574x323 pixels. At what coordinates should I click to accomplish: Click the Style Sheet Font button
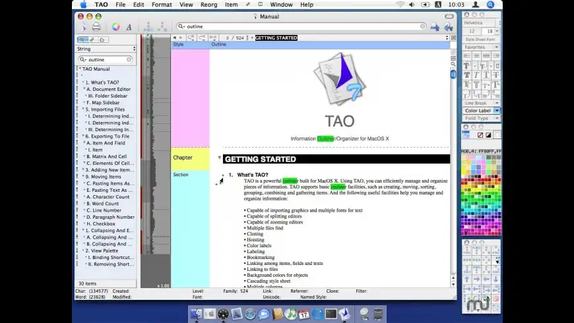click(480, 39)
